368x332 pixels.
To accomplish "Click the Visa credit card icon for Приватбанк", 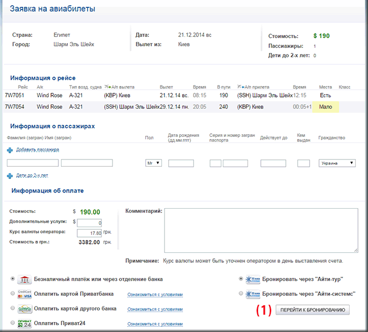I will click(x=24, y=294).
